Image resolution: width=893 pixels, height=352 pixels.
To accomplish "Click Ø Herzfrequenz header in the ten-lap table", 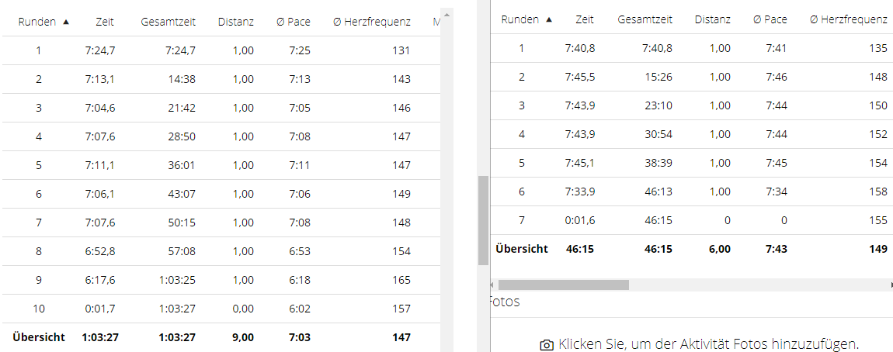I will [x=371, y=22].
